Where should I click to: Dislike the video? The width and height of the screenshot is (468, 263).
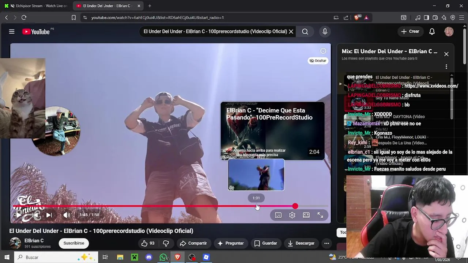click(166, 243)
